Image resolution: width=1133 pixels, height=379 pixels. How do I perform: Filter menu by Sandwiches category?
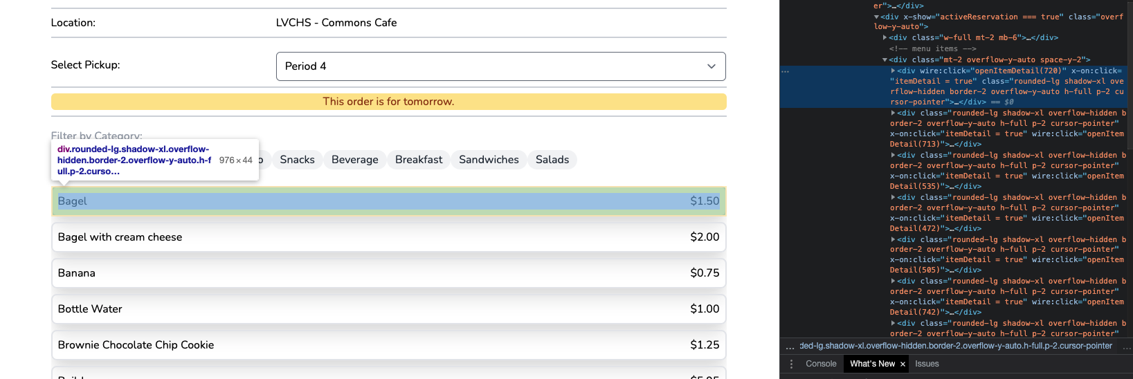tap(489, 160)
